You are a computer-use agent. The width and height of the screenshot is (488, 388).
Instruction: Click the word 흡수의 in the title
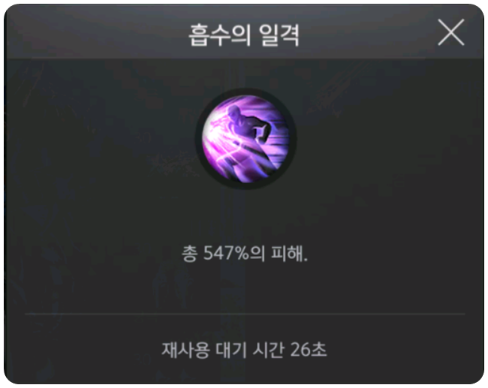(220, 35)
